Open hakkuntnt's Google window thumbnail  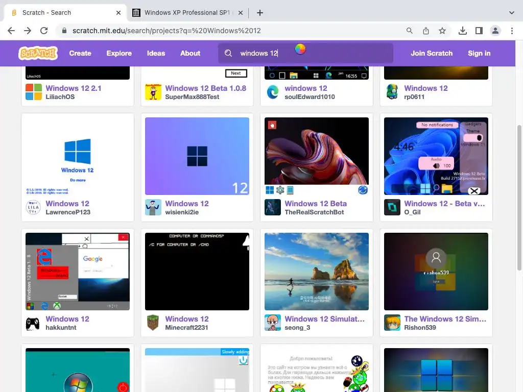pyautogui.click(x=78, y=272)
